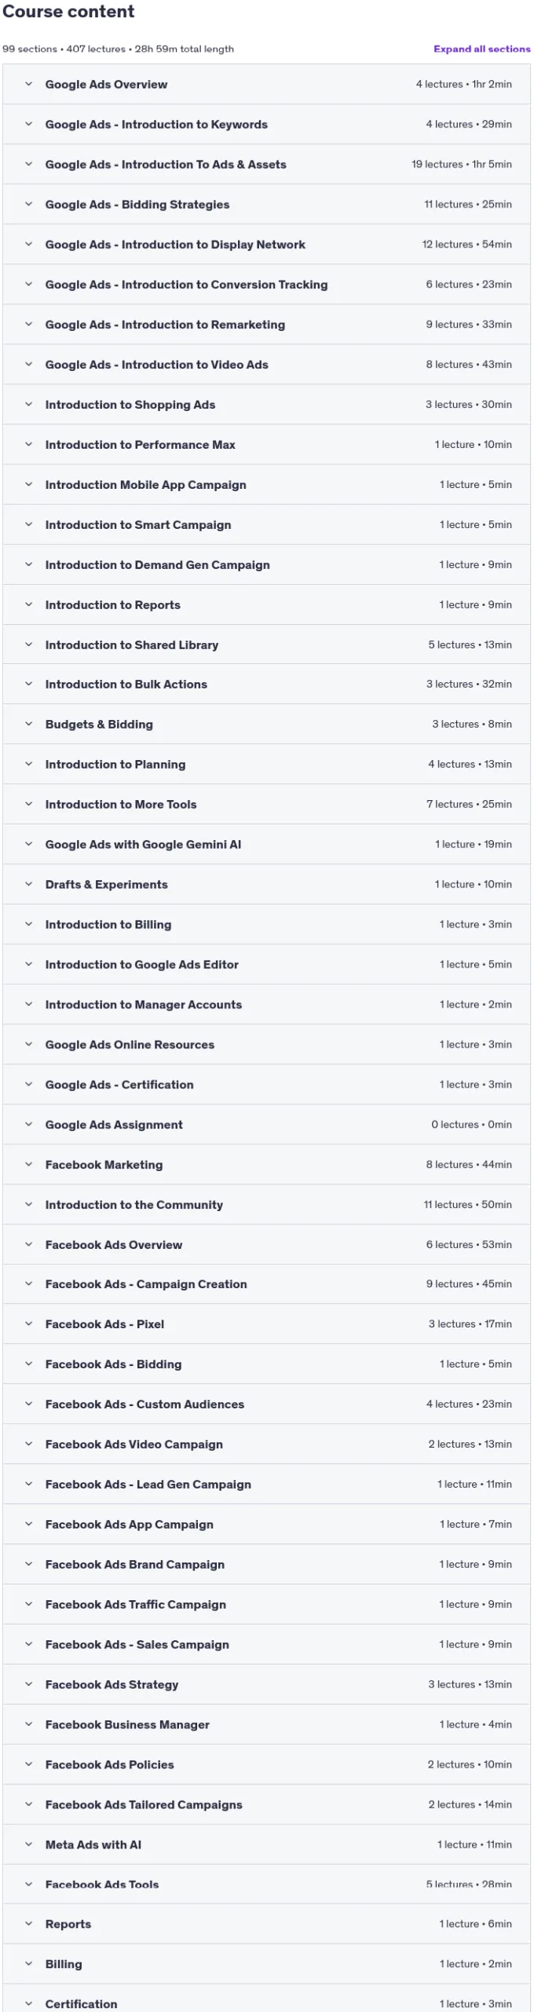Expand the Meta Ads with AI section

[266, 1845]
